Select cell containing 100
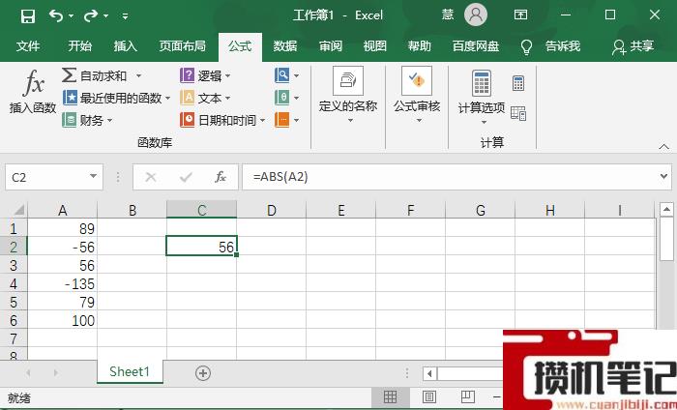This screenshot has width=677, height=410. click(x=63, y=321)
